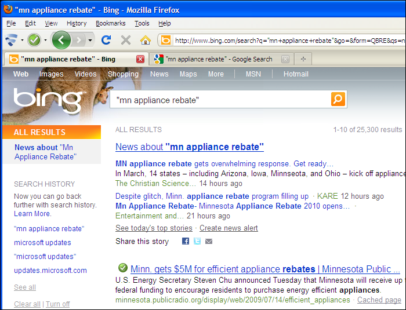This screenshot has height=310, width=406.
Task: Open the Tools menu
Action: coord(142,23)
